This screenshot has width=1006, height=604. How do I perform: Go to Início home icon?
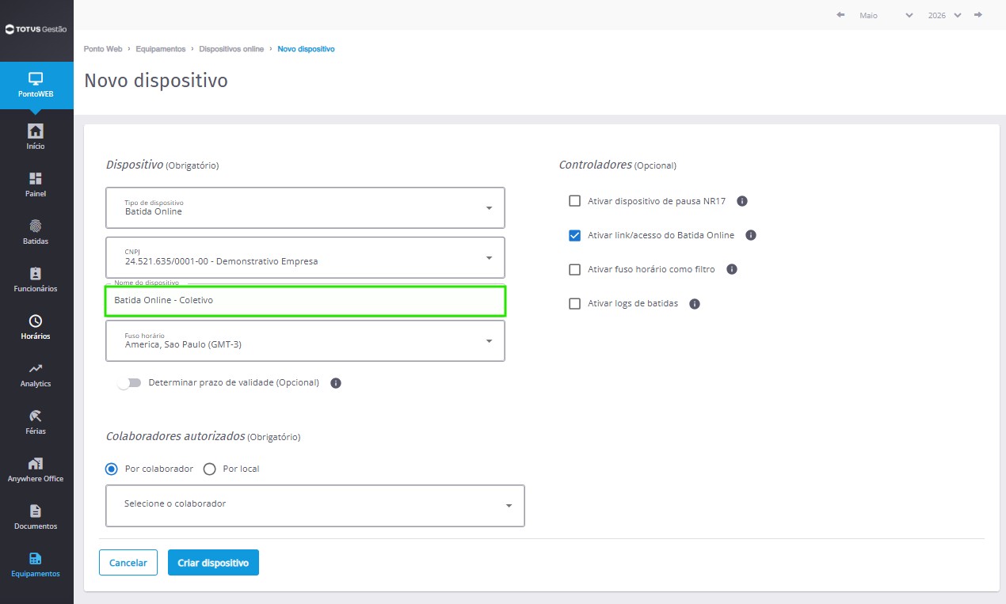coord(36,131)
